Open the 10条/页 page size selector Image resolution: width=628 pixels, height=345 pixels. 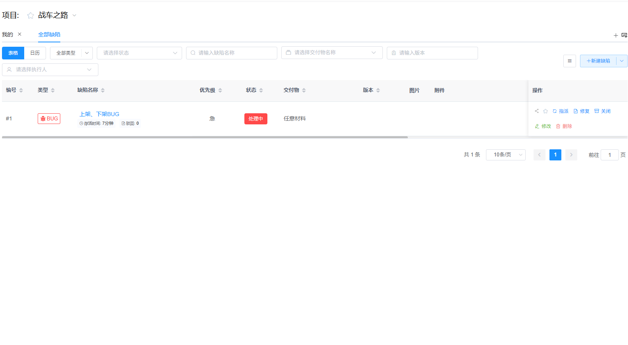pyautogui.click(x=505, y=155)
